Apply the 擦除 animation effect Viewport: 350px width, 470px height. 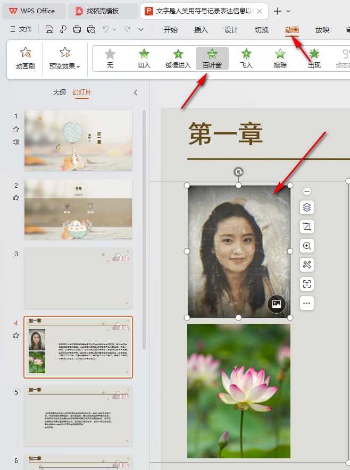(x=280, y=58)
